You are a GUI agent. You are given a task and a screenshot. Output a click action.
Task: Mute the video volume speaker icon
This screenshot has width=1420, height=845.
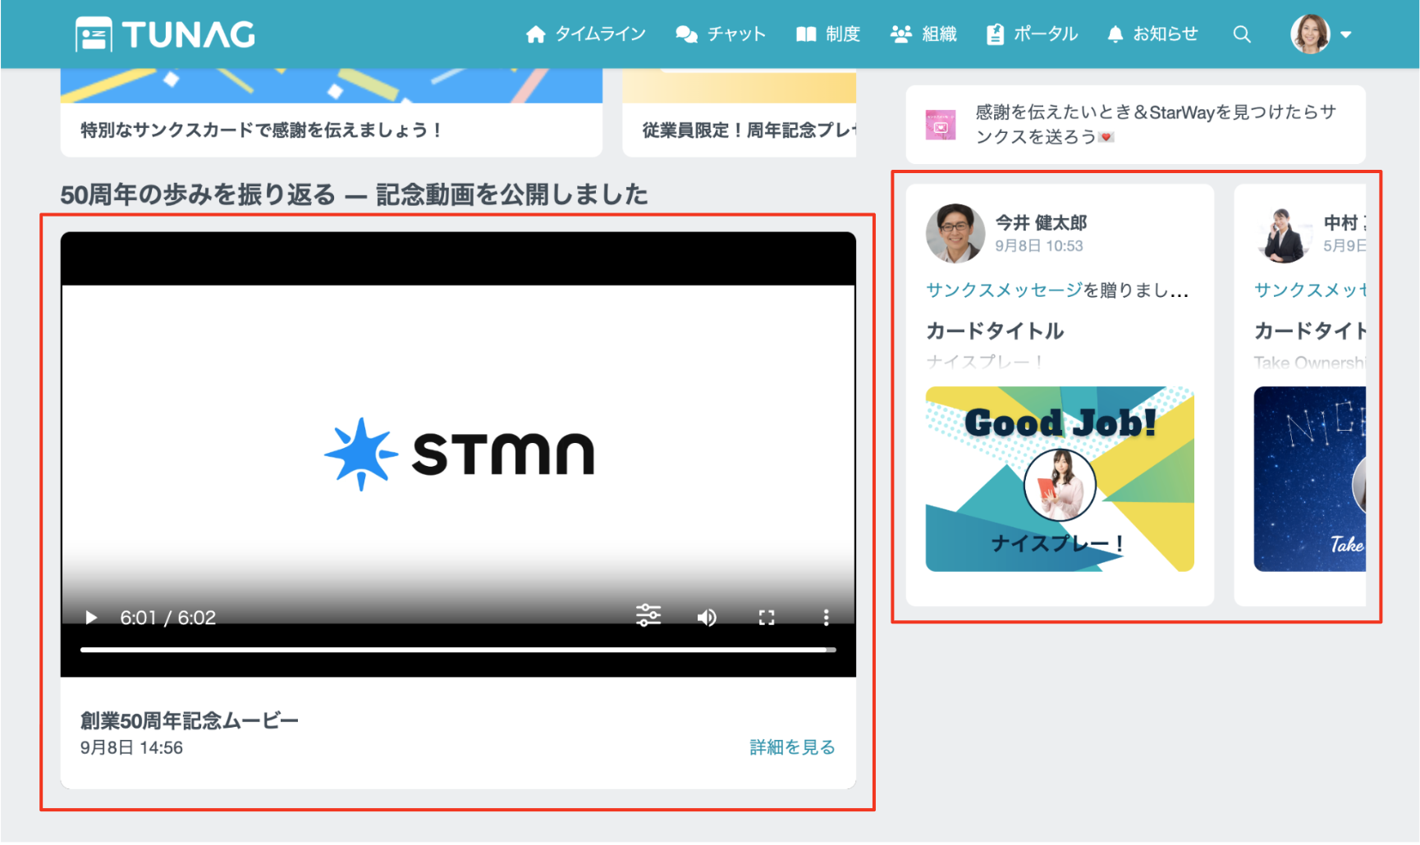click(706, 618)
